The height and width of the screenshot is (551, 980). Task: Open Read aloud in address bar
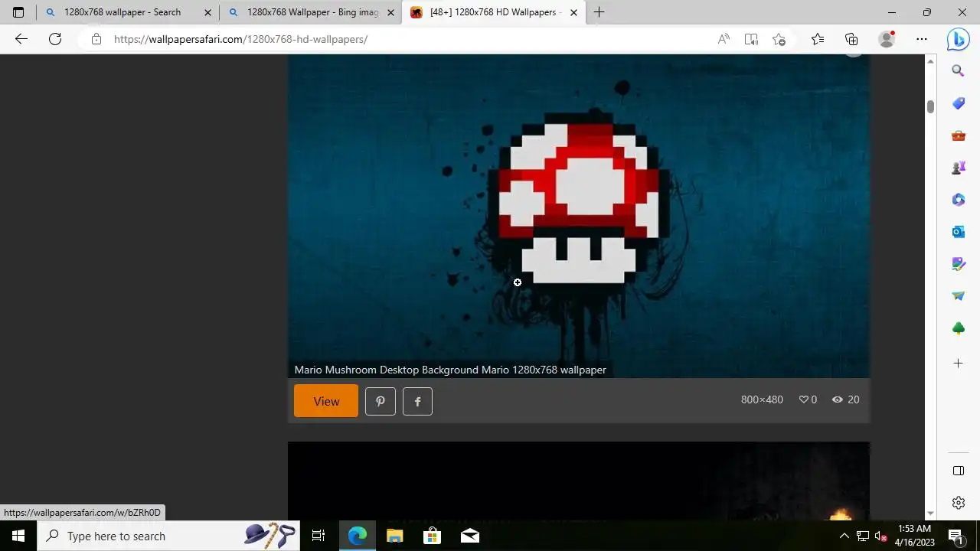724,39
